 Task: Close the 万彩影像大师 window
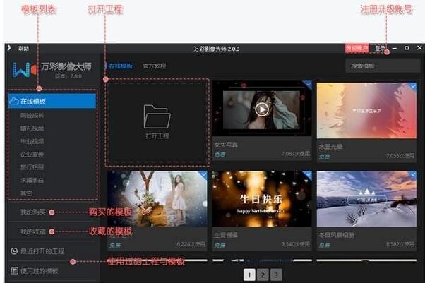[x=419, y=48]
